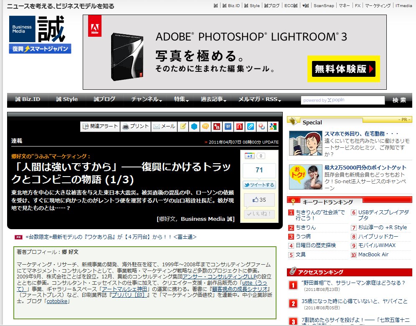Screen dimensions: 416x326
Task: Open the 顧客視点の成長シナリオ book link
Action: (240, 289)
